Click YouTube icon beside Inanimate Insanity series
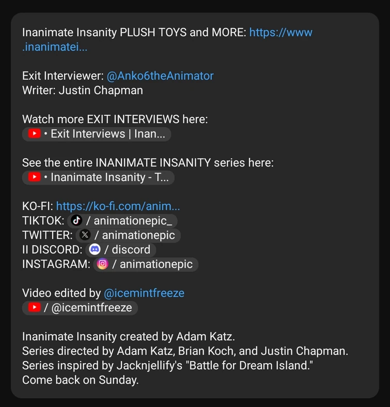Viewport: 390px width, 407px height. [34, 177]
